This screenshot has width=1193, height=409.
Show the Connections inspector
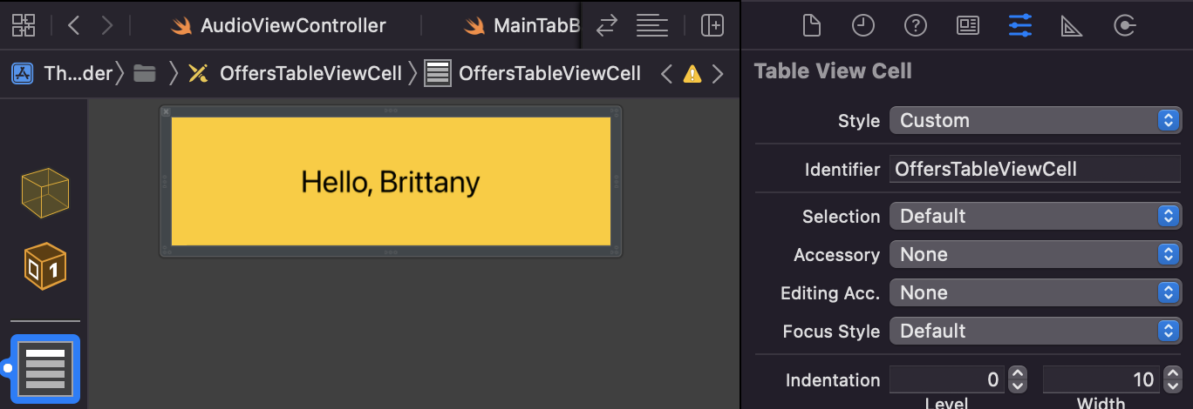(1125, 25)
